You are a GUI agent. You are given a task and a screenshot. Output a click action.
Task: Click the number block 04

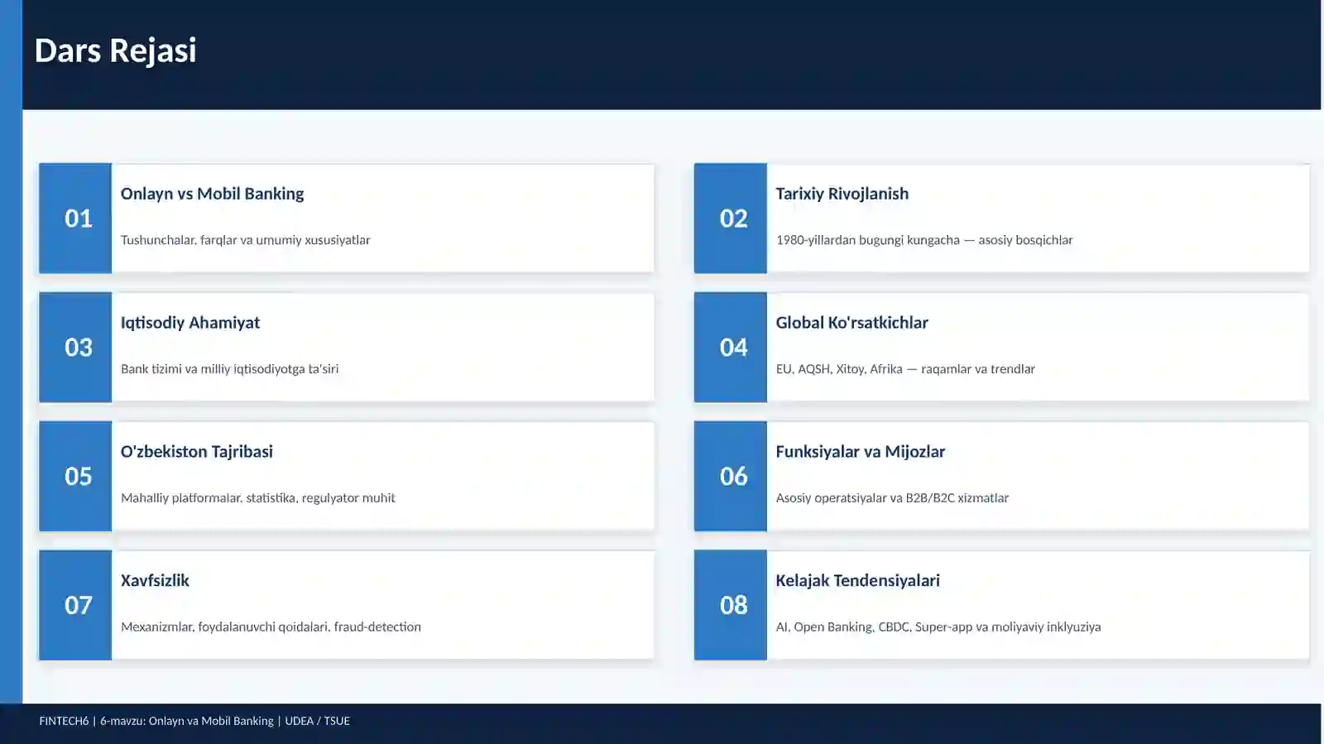point(731,348)
